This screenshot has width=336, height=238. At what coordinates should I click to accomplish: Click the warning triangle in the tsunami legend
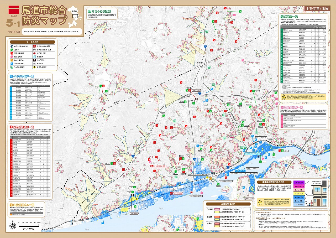pos(260,202)
